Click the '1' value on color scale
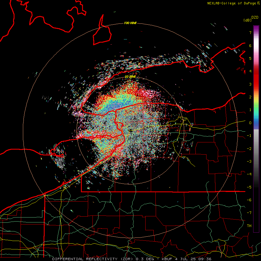The image size is (261, 261). pyautogui.click(x=250, y=110)
